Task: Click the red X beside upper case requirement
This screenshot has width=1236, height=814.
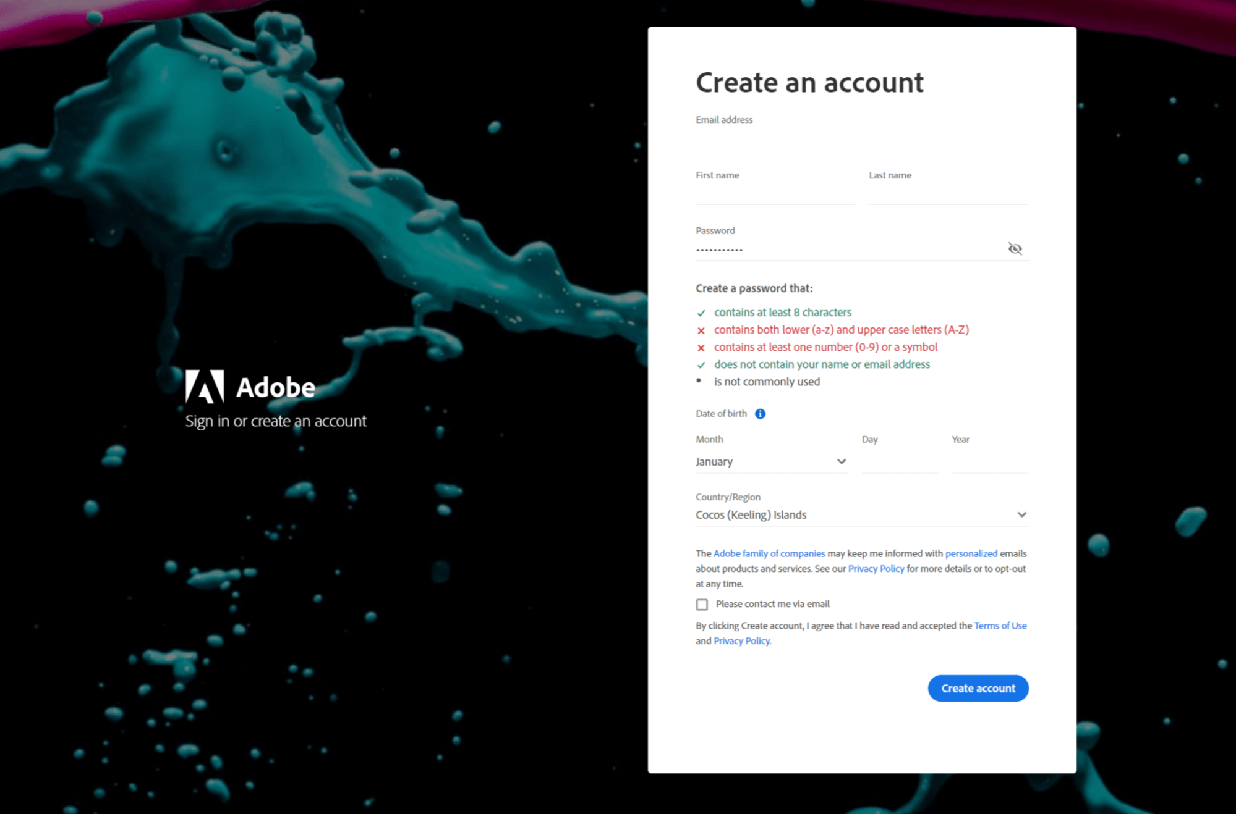Action: [x=701, y=330]
